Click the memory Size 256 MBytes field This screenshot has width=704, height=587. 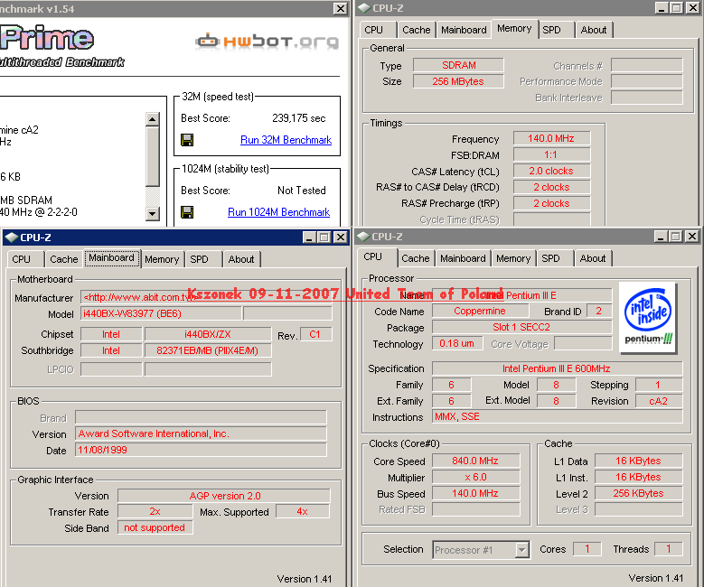(458, 81)
